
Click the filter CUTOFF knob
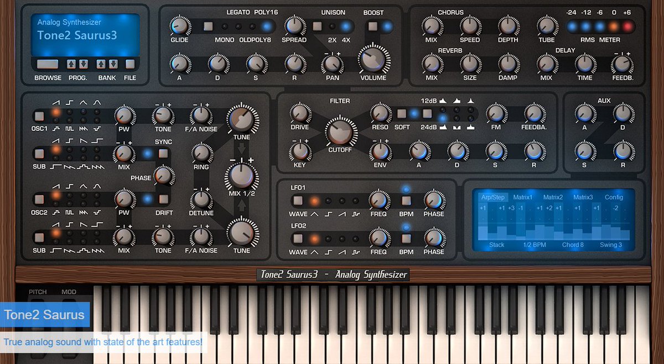(340, 133)
